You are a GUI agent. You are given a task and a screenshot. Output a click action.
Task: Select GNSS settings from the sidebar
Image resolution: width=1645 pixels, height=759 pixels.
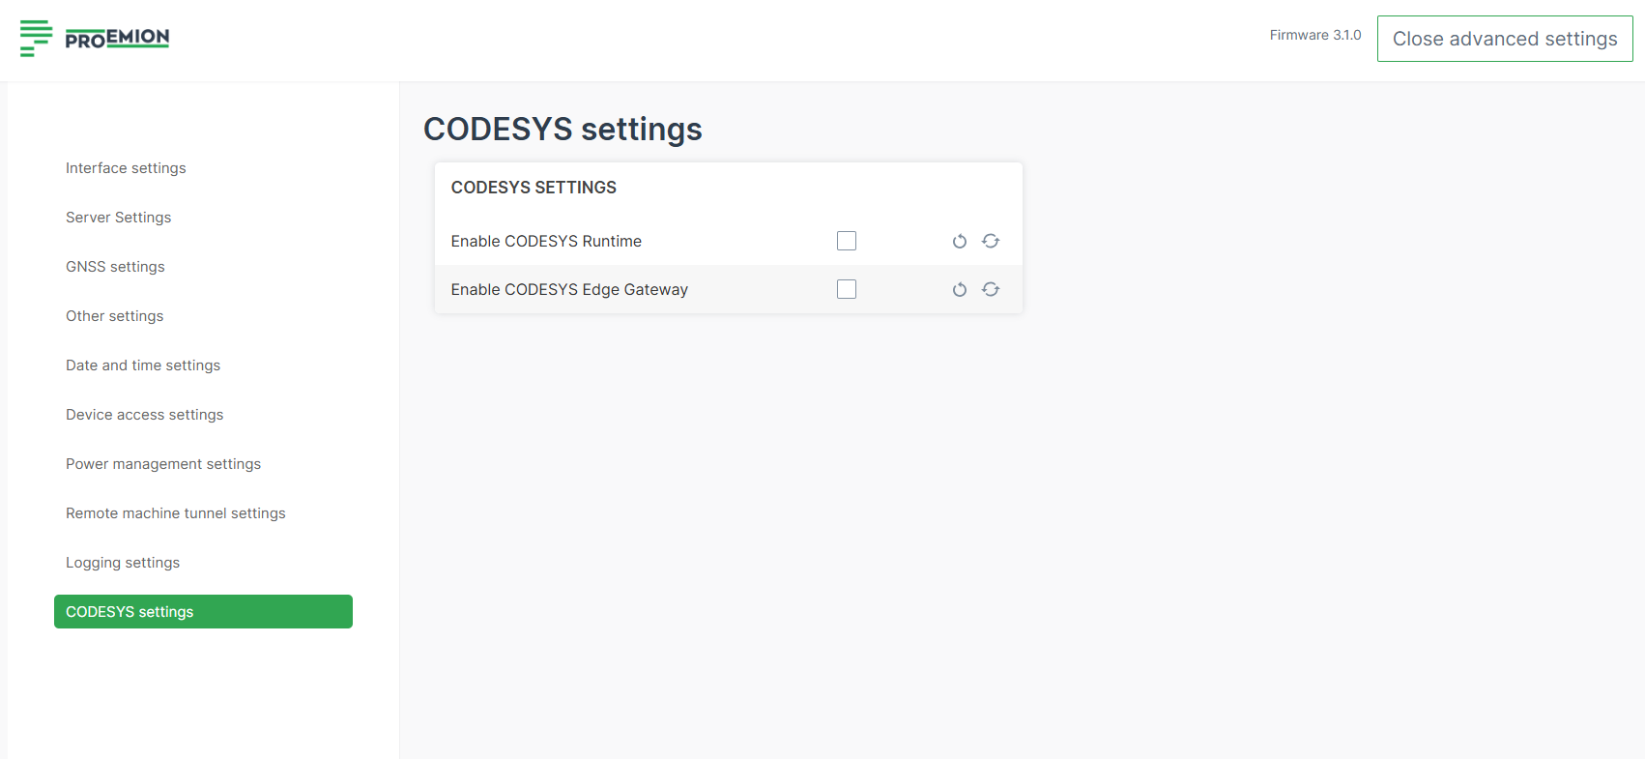coord(115,267)
